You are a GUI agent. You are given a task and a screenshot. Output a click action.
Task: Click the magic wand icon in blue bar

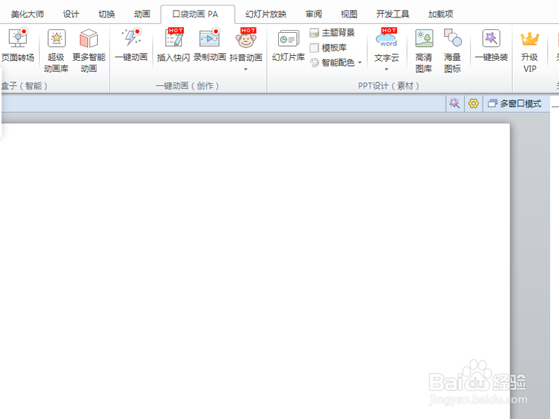455,103
